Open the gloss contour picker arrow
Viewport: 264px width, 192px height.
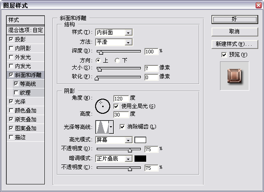point(111,127)
